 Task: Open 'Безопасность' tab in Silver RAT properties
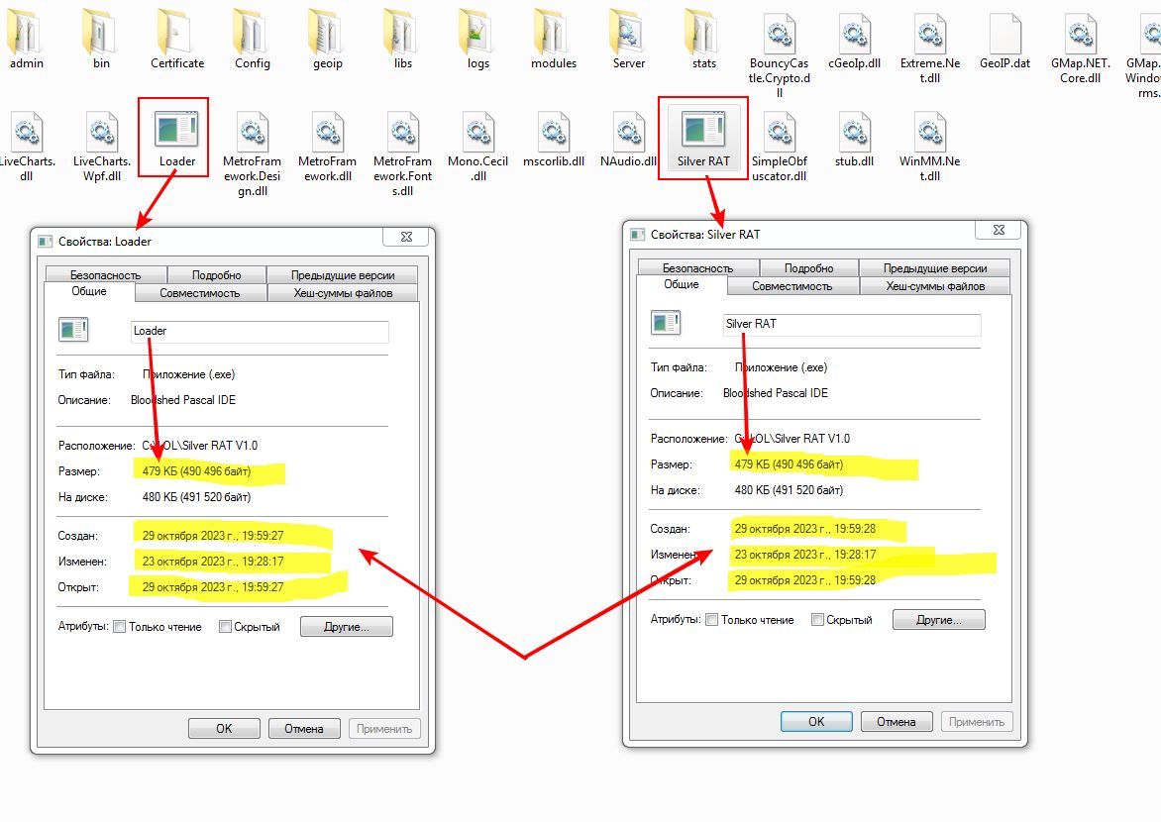tap(697, 268)
